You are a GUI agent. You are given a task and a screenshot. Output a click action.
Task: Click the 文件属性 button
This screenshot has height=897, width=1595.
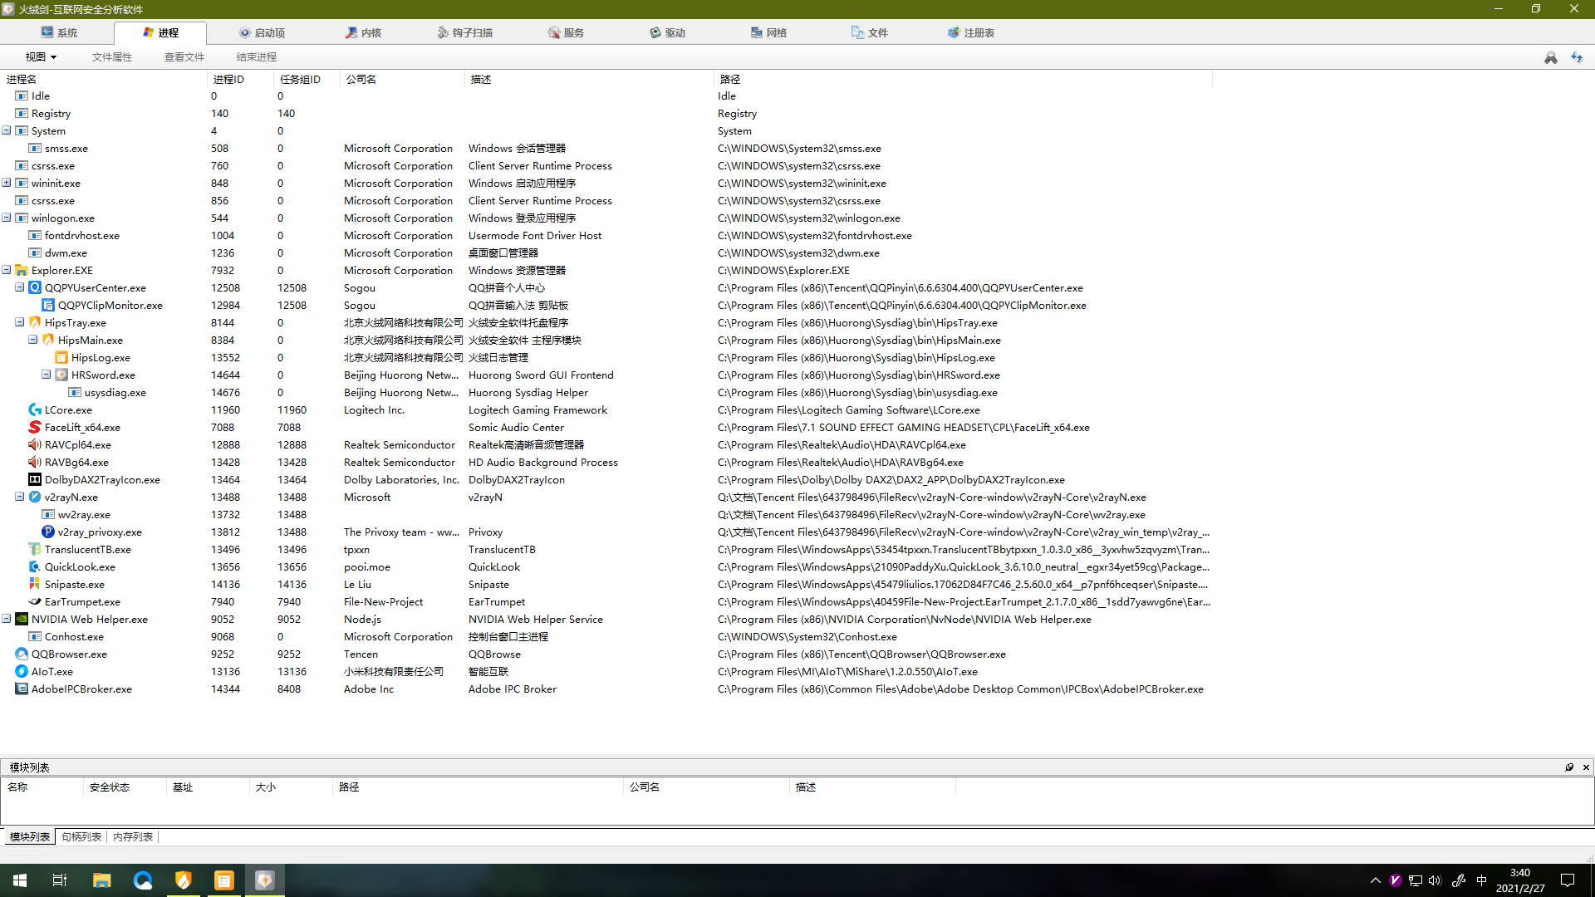point(112,57)
